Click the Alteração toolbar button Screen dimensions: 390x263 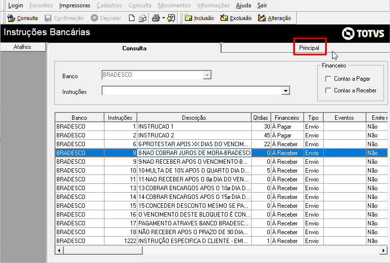274,18
